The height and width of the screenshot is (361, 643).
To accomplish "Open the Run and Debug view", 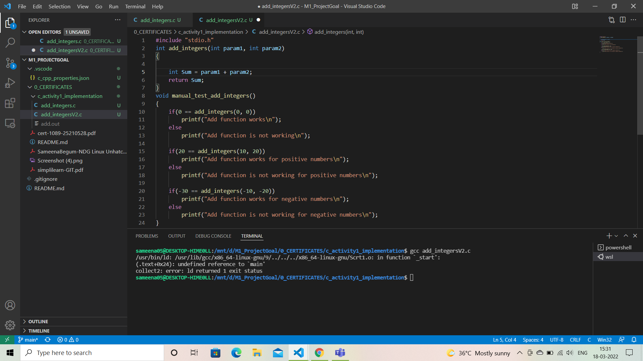I will [10, 83].
